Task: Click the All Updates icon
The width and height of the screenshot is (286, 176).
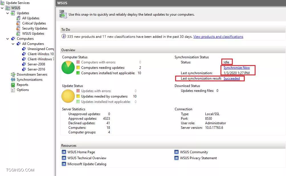Action: click(18, 18)
